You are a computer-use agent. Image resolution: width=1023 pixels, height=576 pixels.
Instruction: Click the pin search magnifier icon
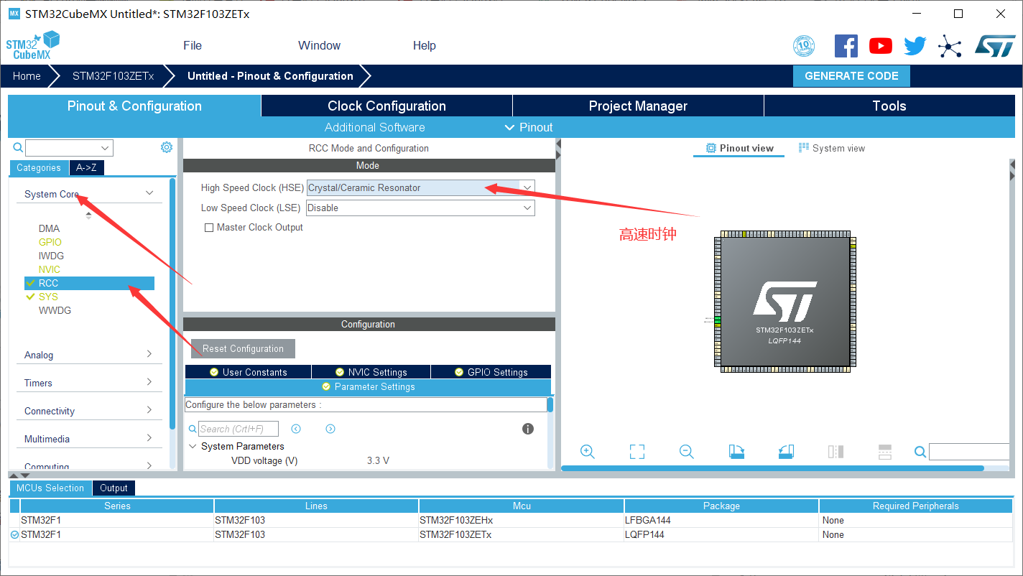(x=920, y=452)
